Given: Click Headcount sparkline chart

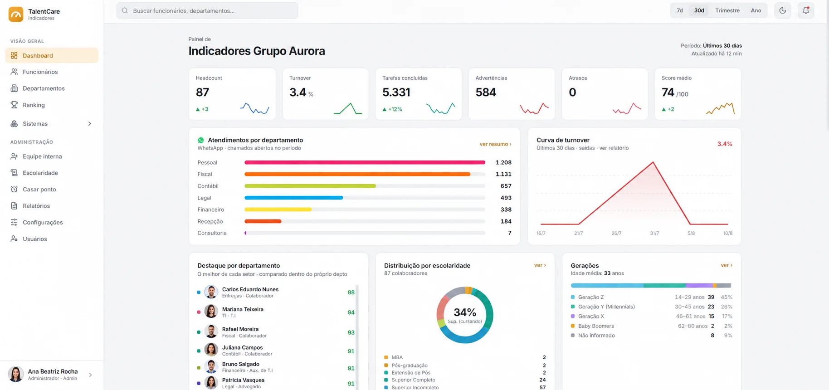Looking at the screenshot, I should (254, 108).
